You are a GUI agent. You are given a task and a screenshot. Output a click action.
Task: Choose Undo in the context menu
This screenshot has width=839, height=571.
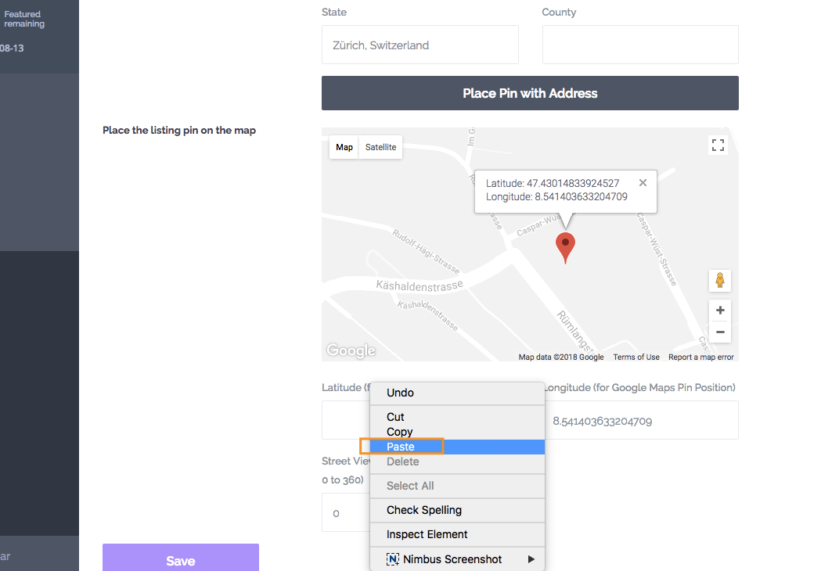399,393
